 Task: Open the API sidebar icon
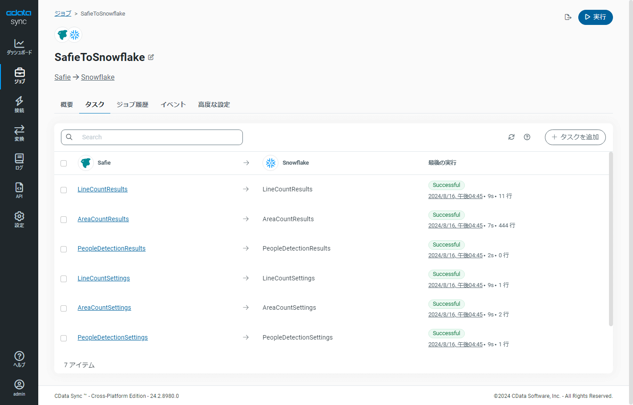[19, 190]
